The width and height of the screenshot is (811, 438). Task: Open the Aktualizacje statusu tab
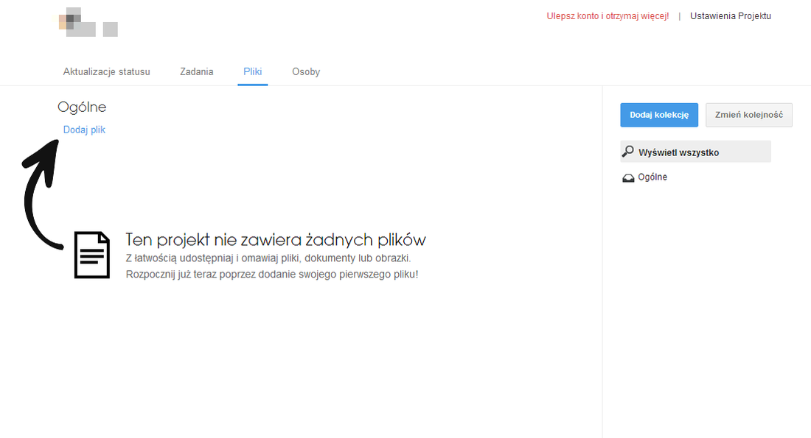coord(107,72)
